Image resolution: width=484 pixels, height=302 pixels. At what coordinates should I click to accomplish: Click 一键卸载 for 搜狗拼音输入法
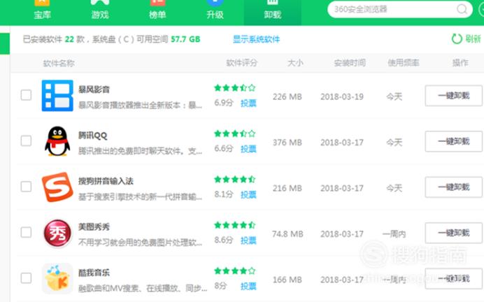tap(453, 187)
